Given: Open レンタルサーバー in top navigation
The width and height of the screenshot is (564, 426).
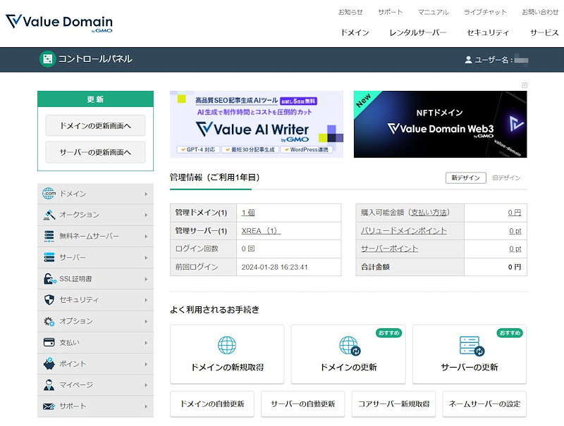Looking at the screenshot, I should [417, 32].
